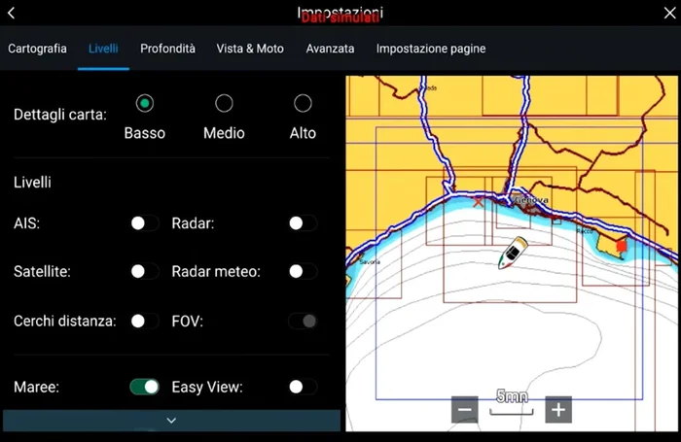This screenshot has height=442, width=681.
Task: Click the Recco label on the map
Action: [x=585, y=231]
